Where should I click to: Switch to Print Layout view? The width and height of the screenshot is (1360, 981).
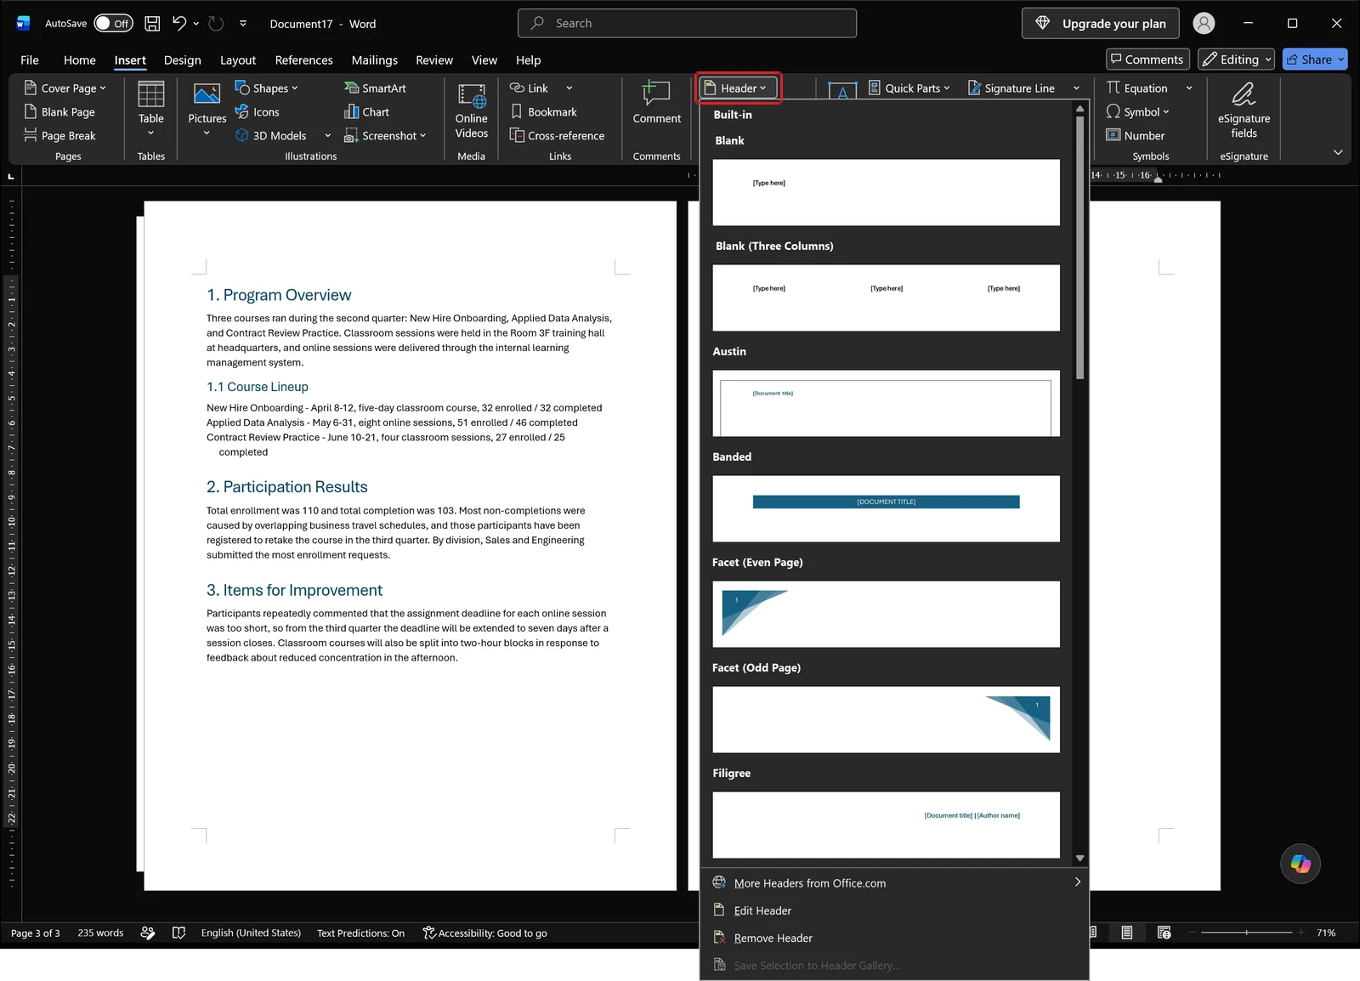point(1126,933)
